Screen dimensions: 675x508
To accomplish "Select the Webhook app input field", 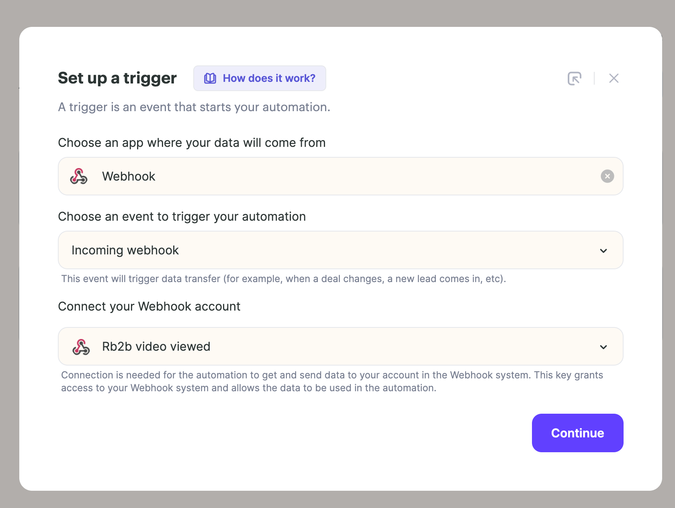I will point(341,176).
